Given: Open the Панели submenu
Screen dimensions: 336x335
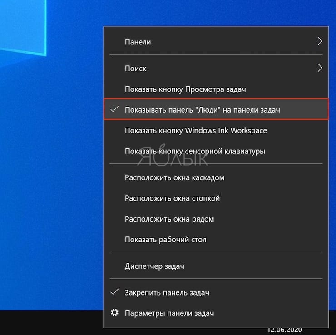Looking at the screenshot, I should pyautogui.click(x=216, y=42).
